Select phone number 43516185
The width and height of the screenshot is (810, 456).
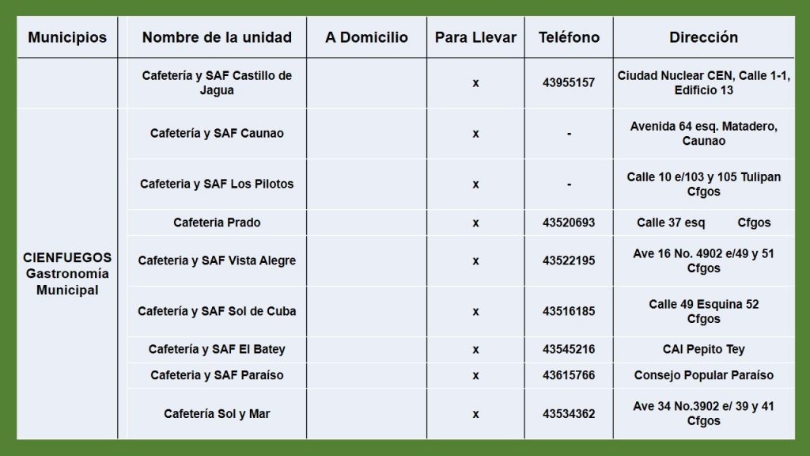coord(569,311)
